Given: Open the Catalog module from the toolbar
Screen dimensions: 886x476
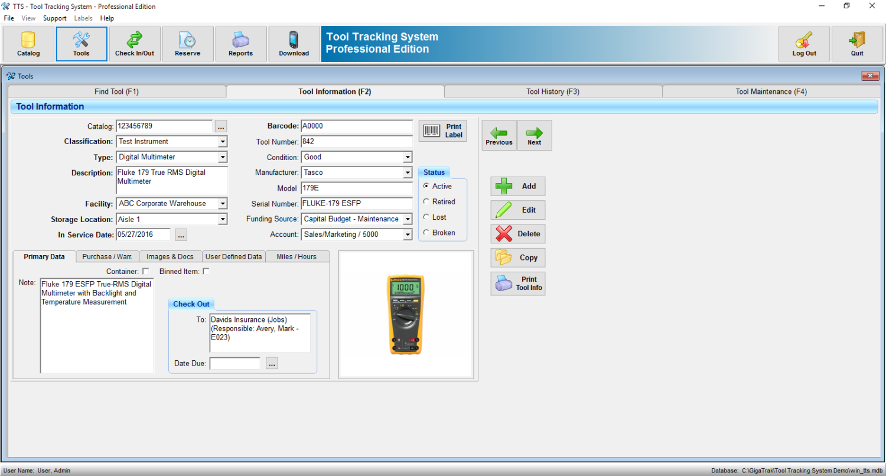Looking at the screenshot, I should click(27, 44).
